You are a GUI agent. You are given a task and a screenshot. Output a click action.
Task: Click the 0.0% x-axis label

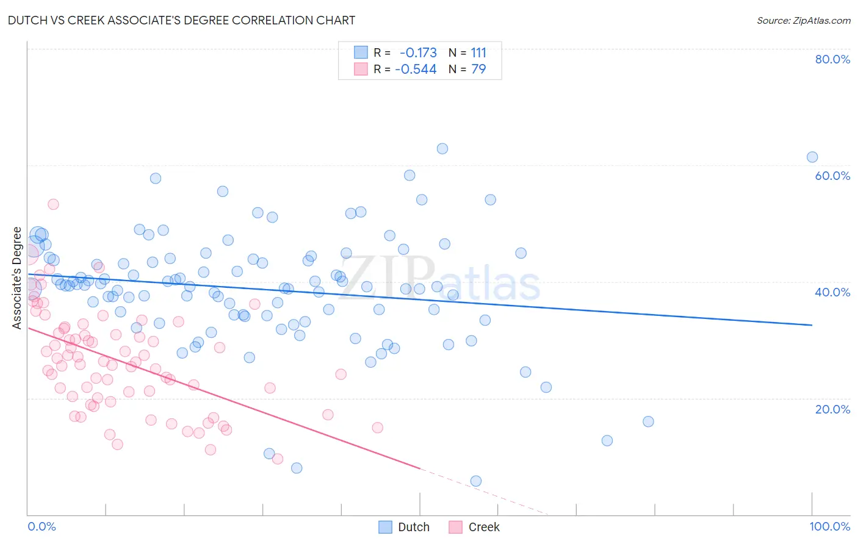[x=41, y=526]
